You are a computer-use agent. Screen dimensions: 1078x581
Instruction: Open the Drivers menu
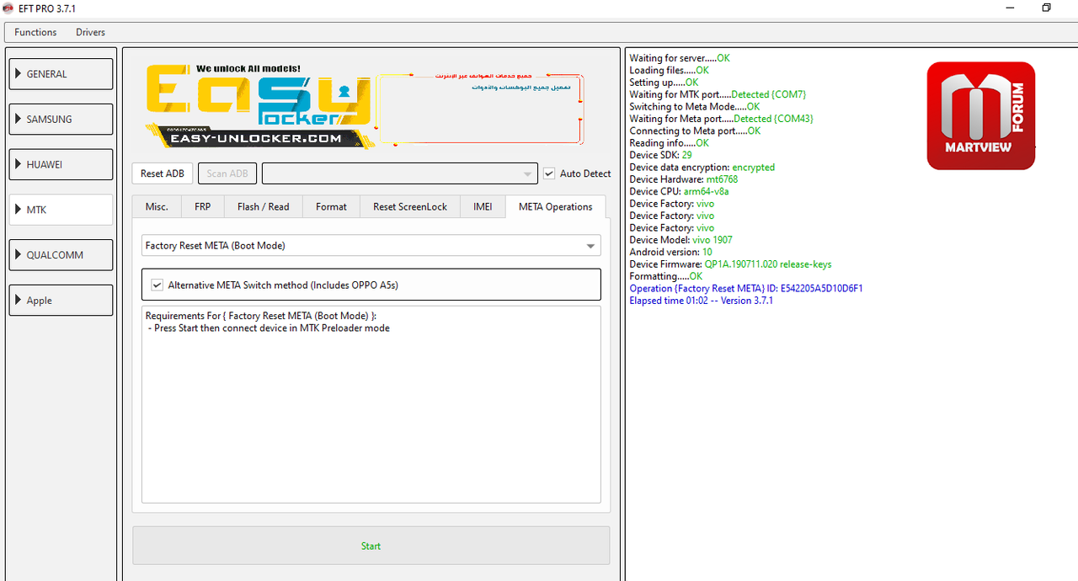[x=90, y=32]
